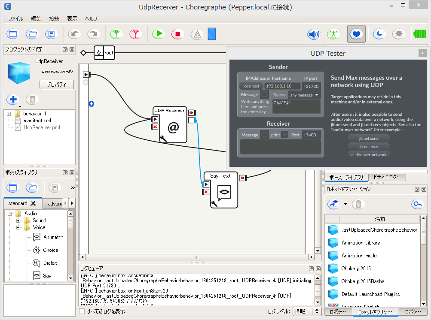Expand the behavior_1 folder
Image resolution: width=431 pixels, height=320 pixels.
pos(9,114)
